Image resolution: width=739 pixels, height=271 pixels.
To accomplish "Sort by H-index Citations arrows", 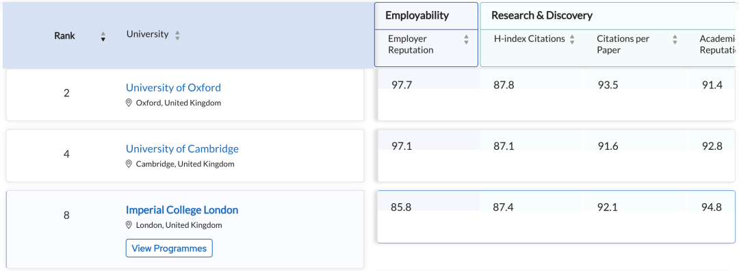I will 572,40.
